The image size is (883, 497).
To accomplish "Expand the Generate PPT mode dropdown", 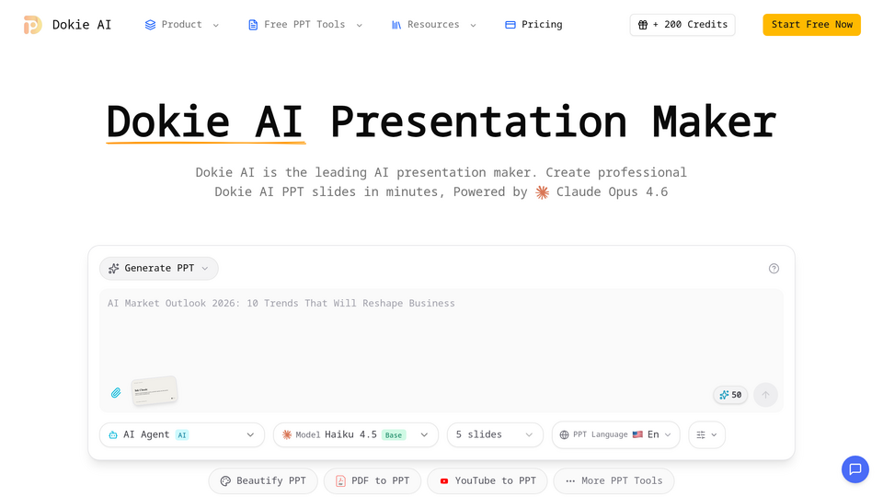I will pyautogui.click(x=159, y=268).
